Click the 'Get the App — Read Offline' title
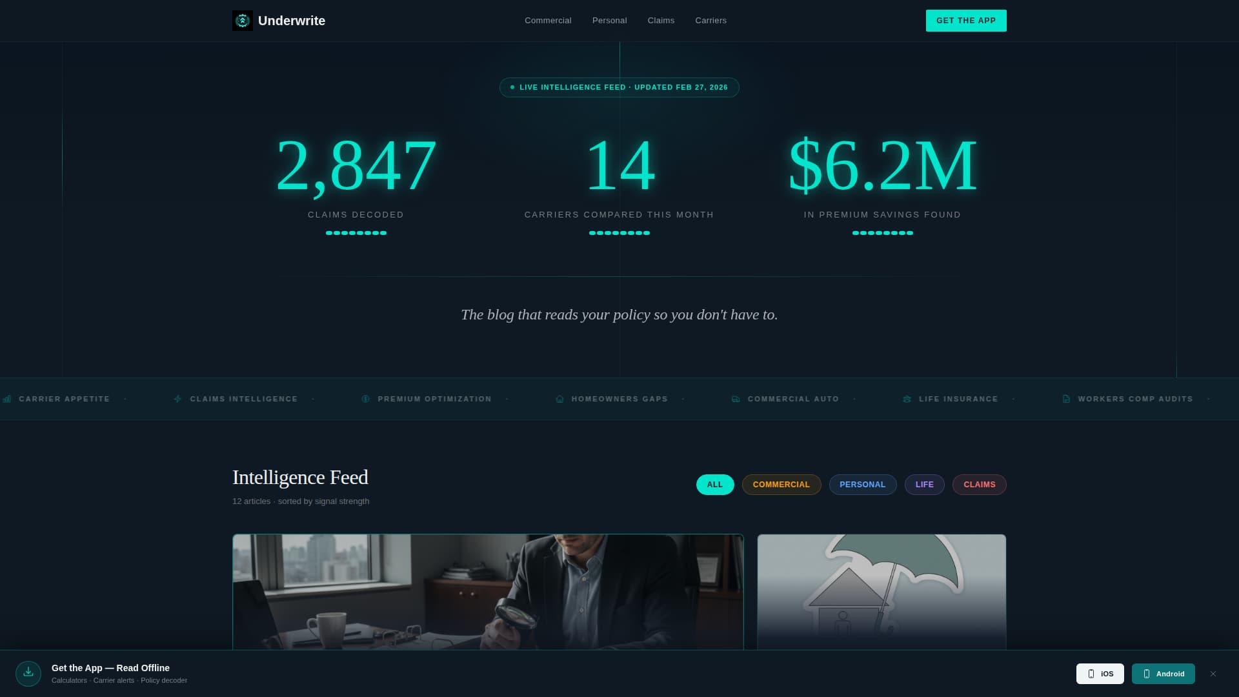The image size is (1239, 697). click(x=110, y=668)
